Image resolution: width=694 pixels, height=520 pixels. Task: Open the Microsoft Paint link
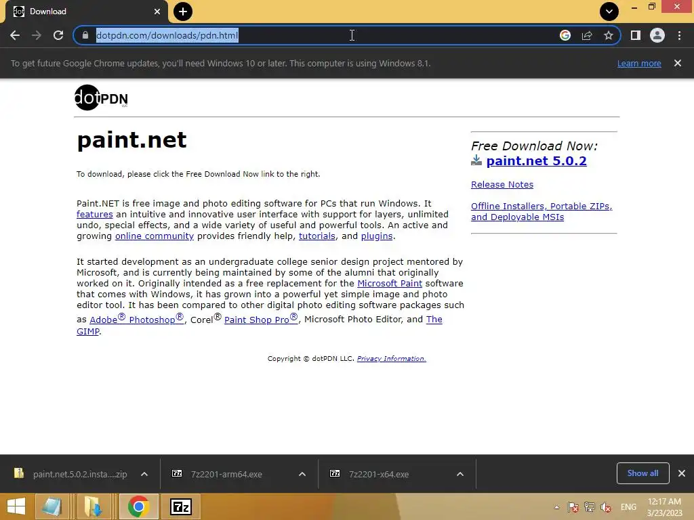pos(390,284)
